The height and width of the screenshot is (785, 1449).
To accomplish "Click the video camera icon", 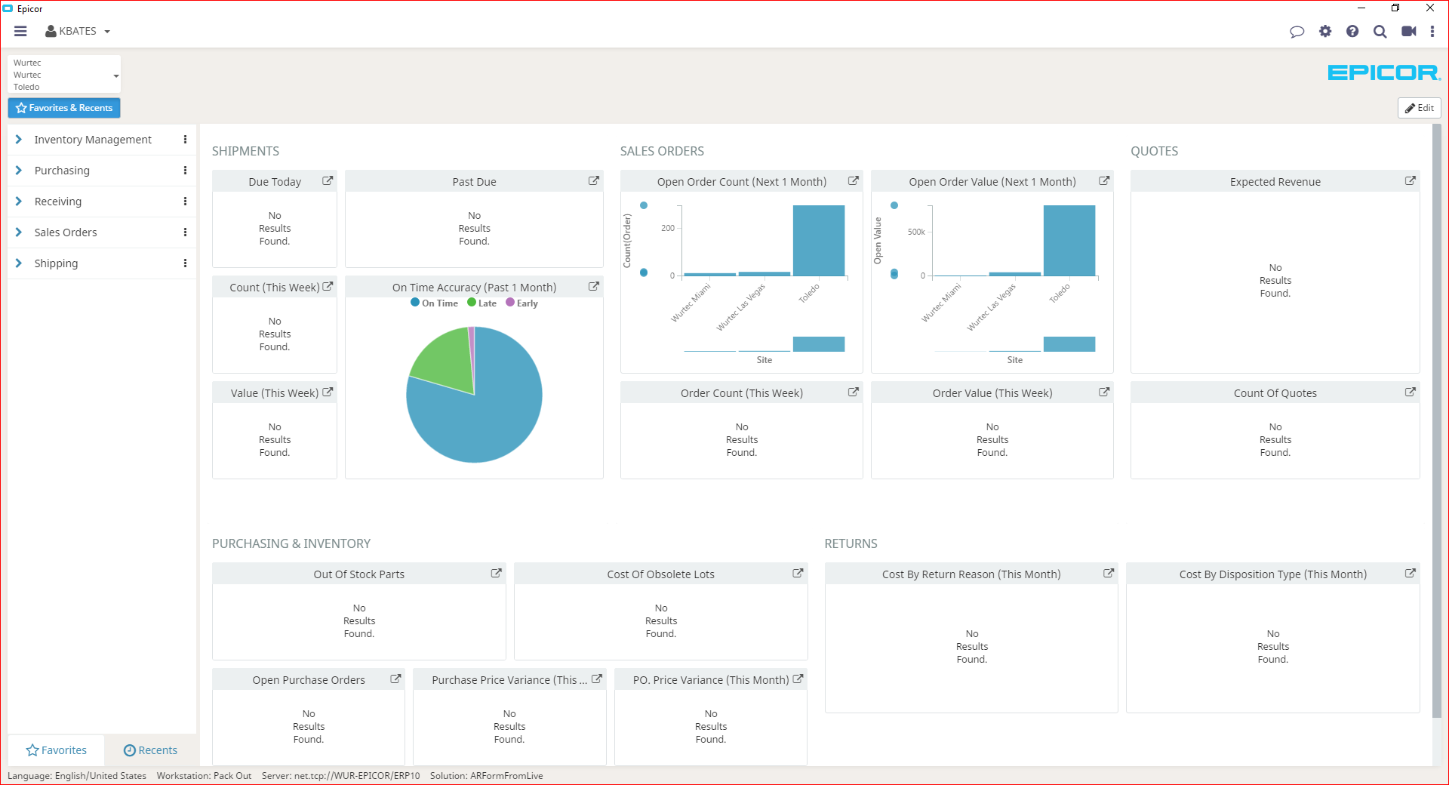I will pos(1408,31).
